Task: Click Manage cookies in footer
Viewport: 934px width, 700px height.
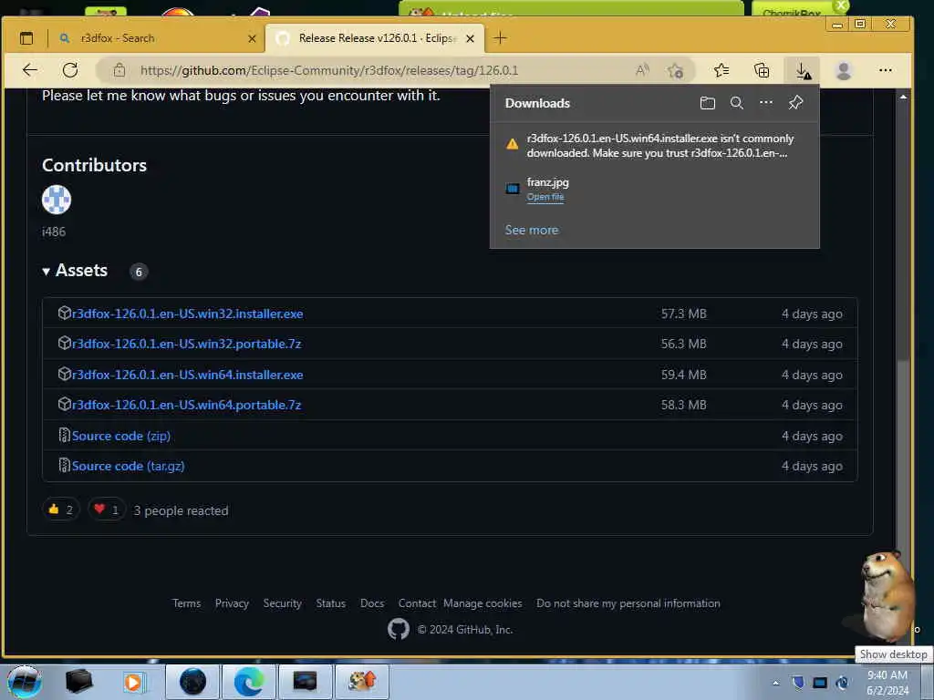Action: (x=483, y=603)
